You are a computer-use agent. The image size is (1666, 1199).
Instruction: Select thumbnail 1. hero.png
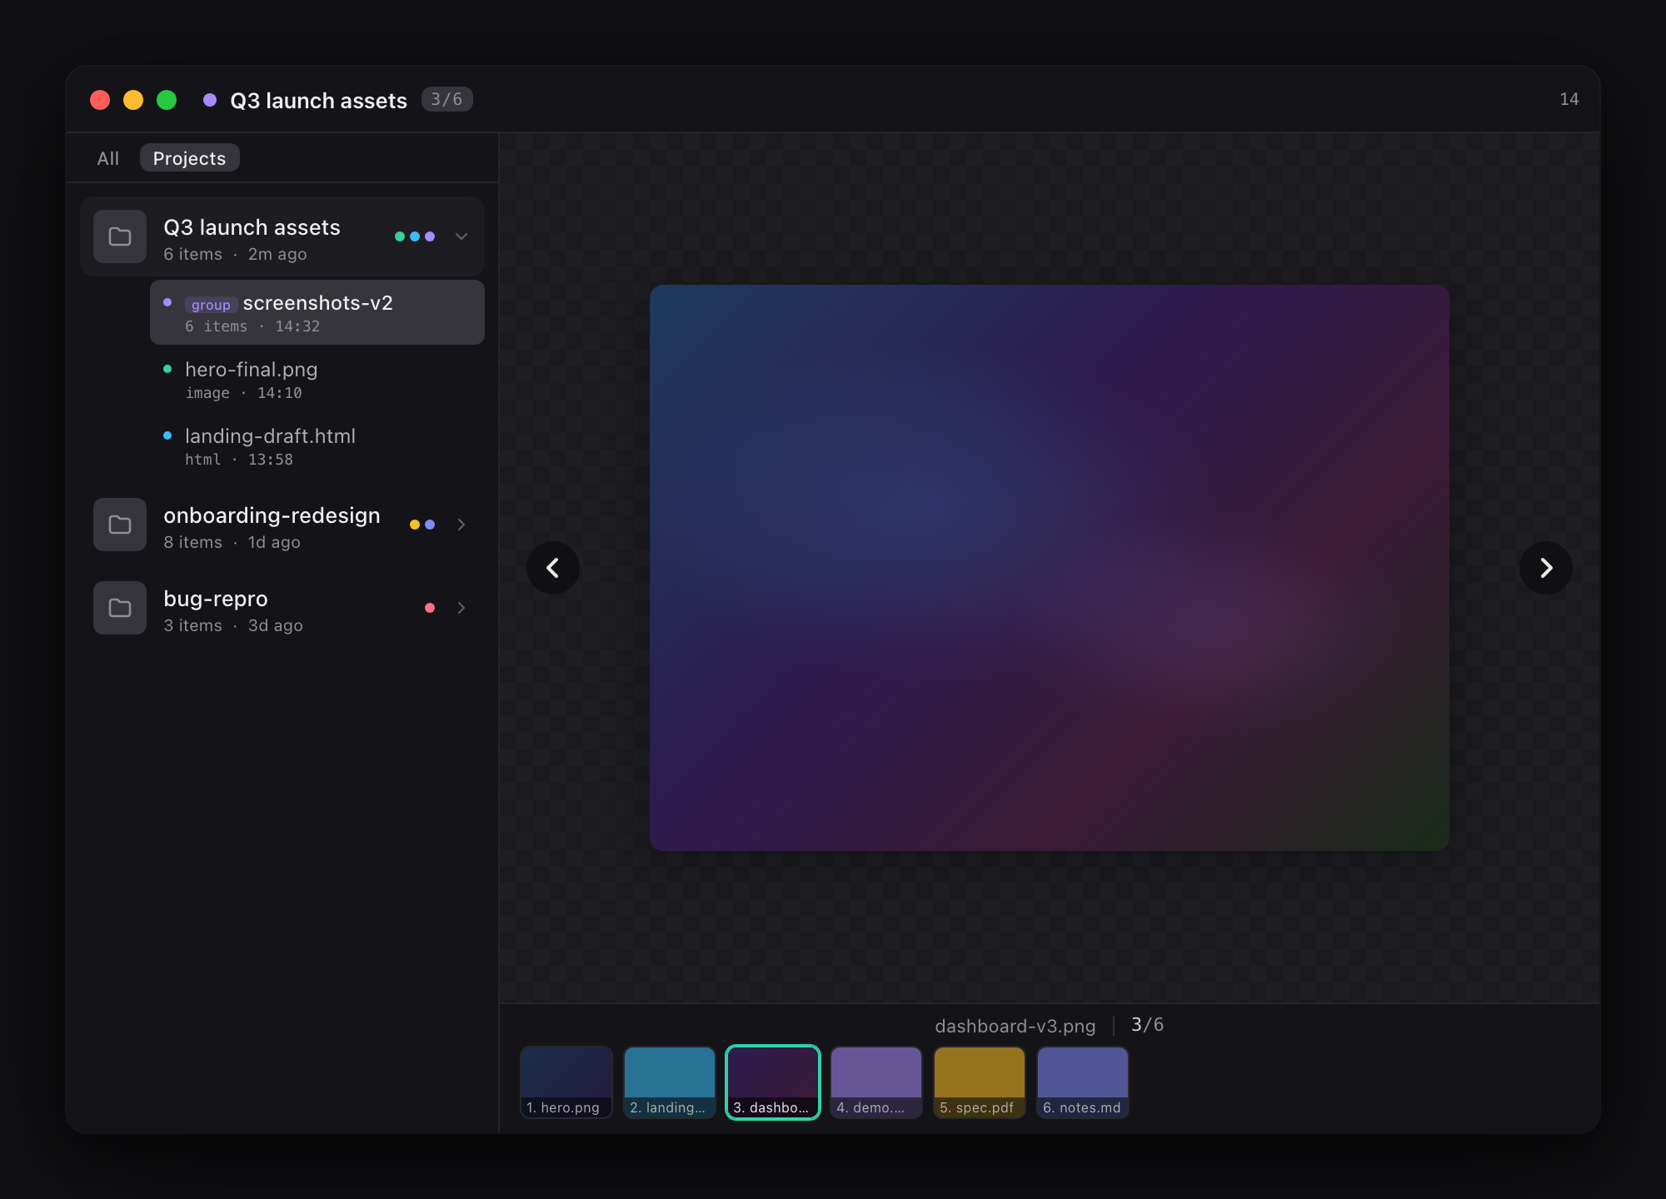pyautogui.click(x=566, y=1082)
